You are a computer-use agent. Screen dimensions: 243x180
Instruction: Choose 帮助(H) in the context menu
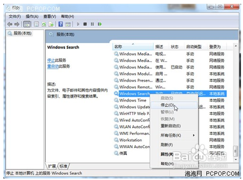pos(174,163)
